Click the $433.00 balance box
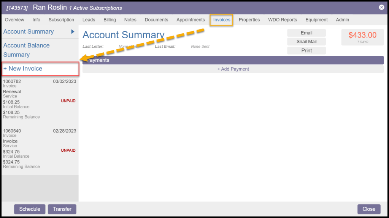This screenshot has height=218, width=389. point(362,37)
